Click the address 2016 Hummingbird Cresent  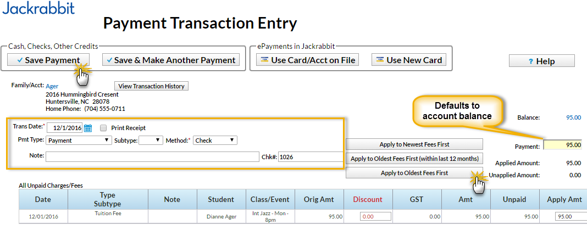click(82, 94)
